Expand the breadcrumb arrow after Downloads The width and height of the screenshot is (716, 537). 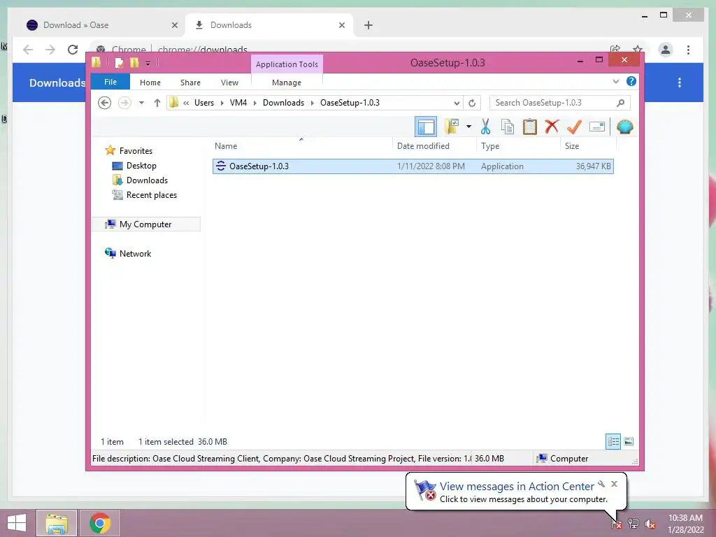pyautogui.click(x=313, y=103)
